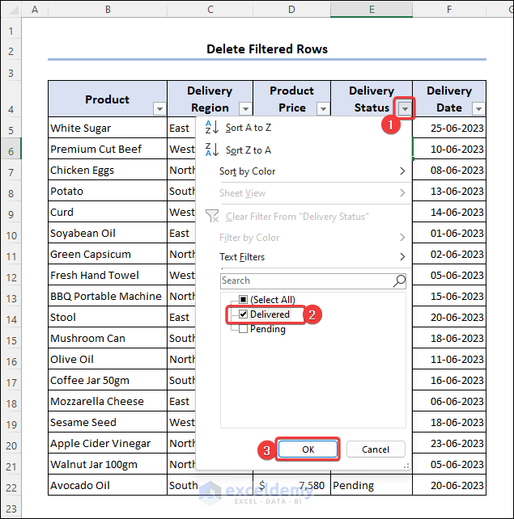
Task: Select row 6 header
Action: coord(11,150)
